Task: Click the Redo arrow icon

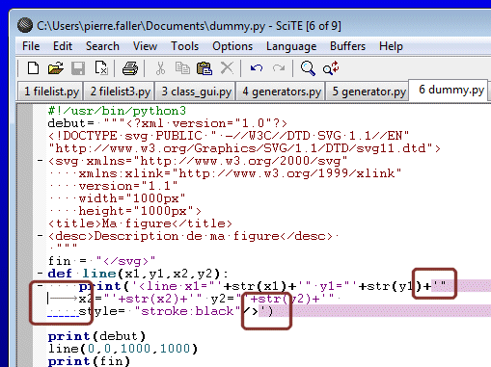Action: pos(279,68)
